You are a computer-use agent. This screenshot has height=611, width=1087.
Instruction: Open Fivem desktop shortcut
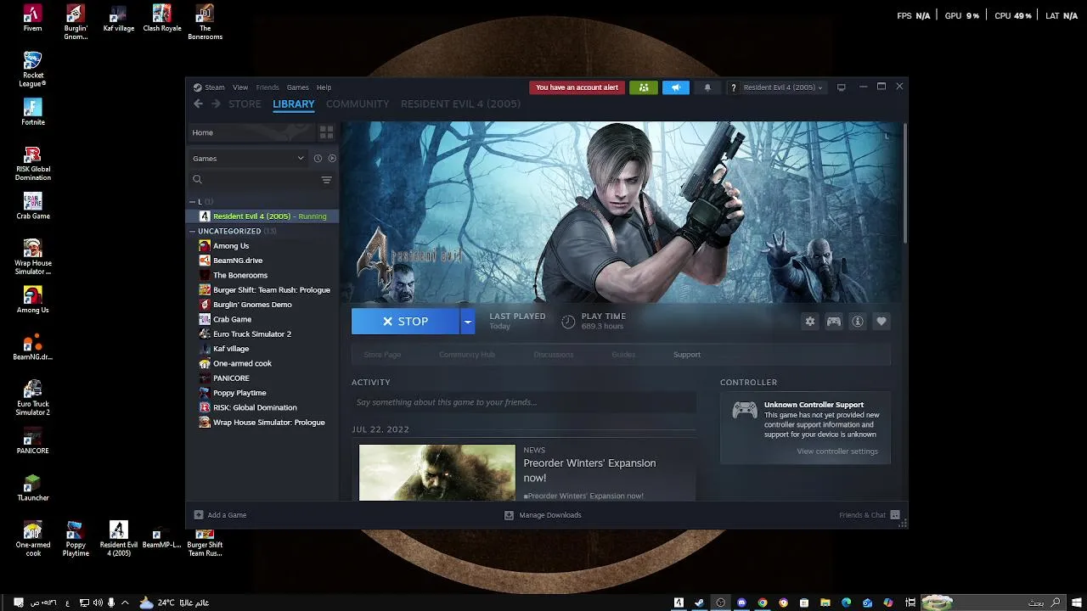tap(32, 18)
